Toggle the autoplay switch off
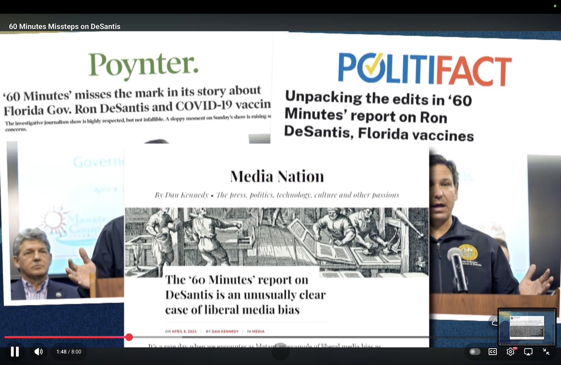The height and width of the screenshot is (365, 561). click(x=474, y=352)
